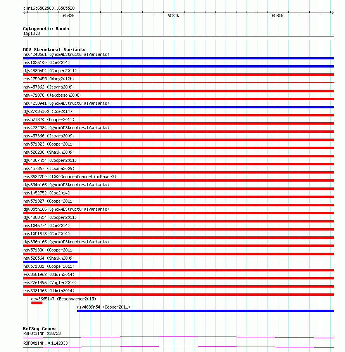Click the Cytogenetic Bands track heading
Image resolution: width=345 pixels, height=352 pixels.
click(x=46, y=29)
